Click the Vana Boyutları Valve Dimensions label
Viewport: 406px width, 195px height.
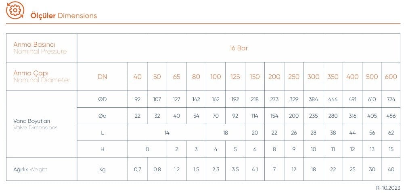point(35,124)
